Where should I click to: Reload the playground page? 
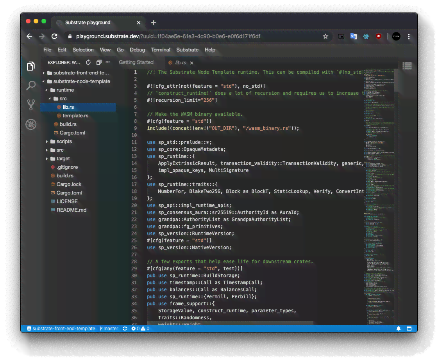click(x=54, y=36)
